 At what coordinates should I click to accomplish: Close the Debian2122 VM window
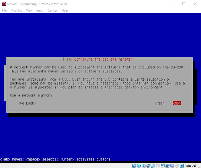click(195, 4)
